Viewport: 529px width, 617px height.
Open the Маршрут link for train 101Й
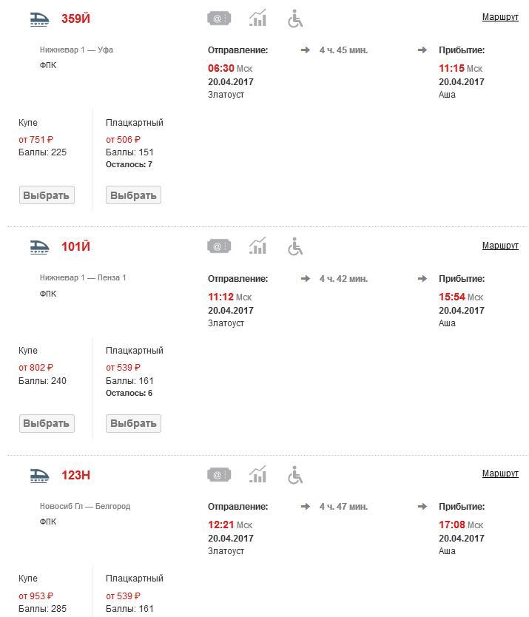click(500, 246)
